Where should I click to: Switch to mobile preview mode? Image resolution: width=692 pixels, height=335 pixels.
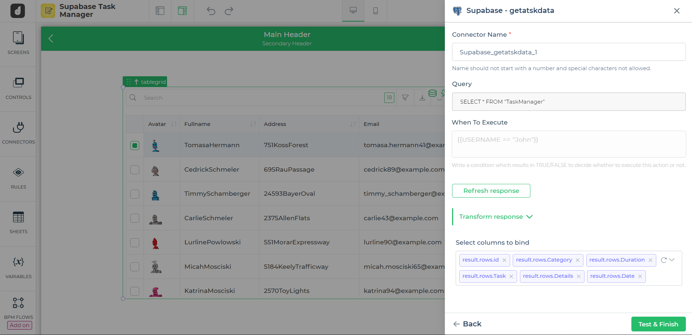click(x=375, y=11)
